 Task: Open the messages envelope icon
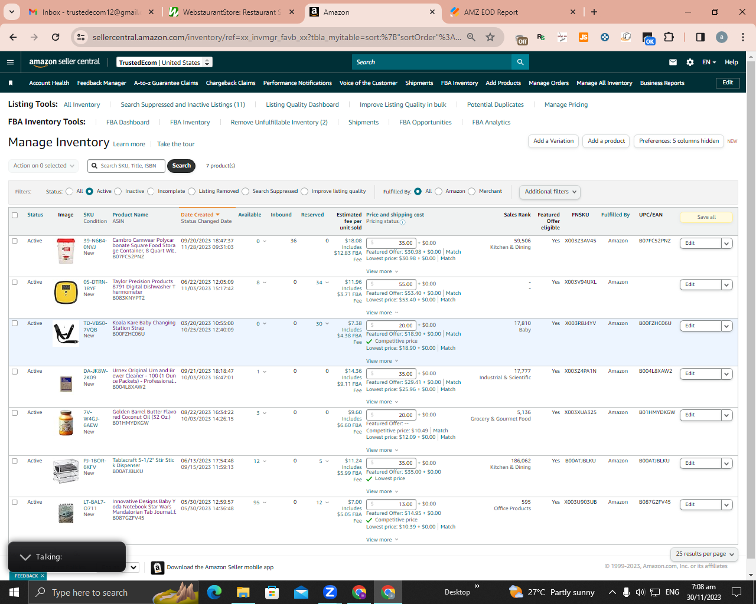tap(673, 62)
